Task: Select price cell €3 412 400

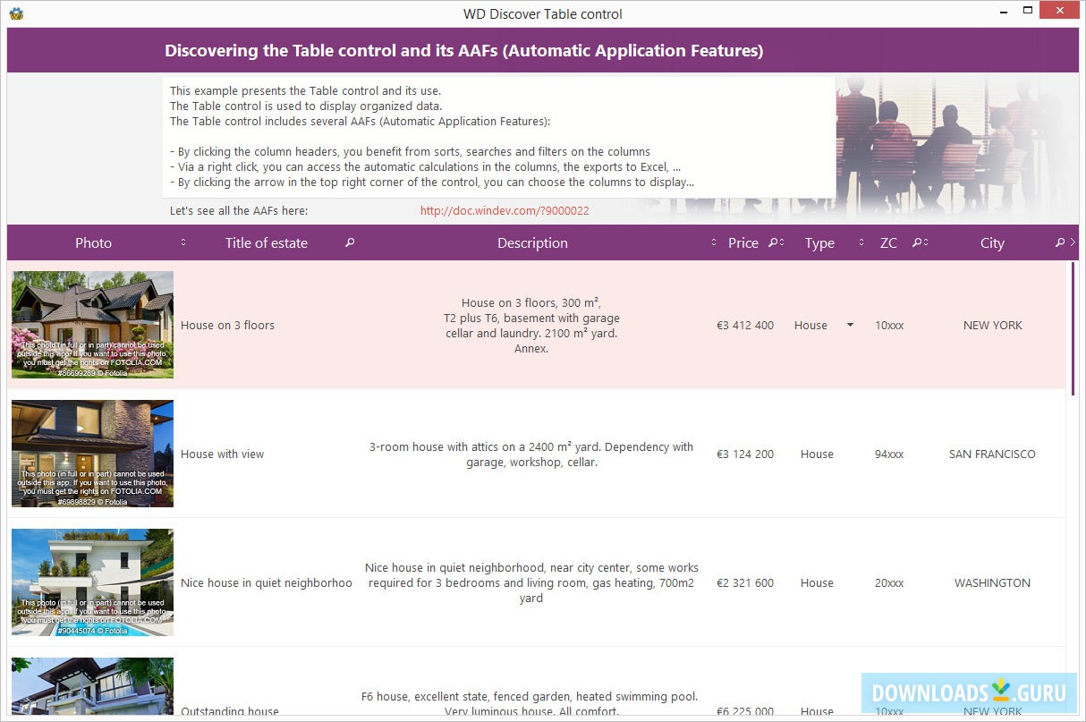Action: tap(745, 325)
